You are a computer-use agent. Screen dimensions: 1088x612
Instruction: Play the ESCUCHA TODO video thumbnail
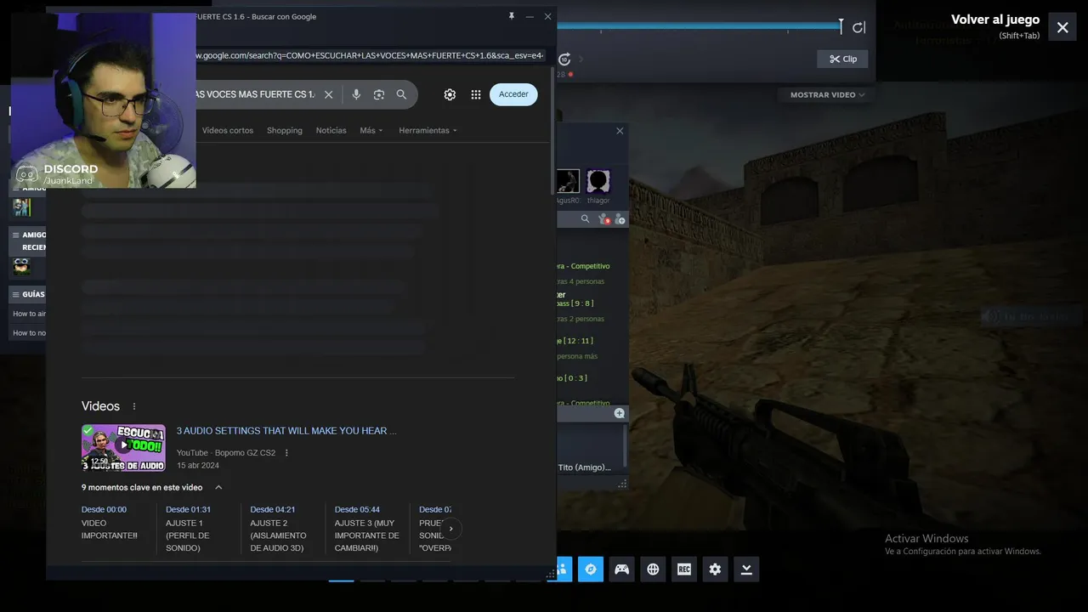(123, 447)
